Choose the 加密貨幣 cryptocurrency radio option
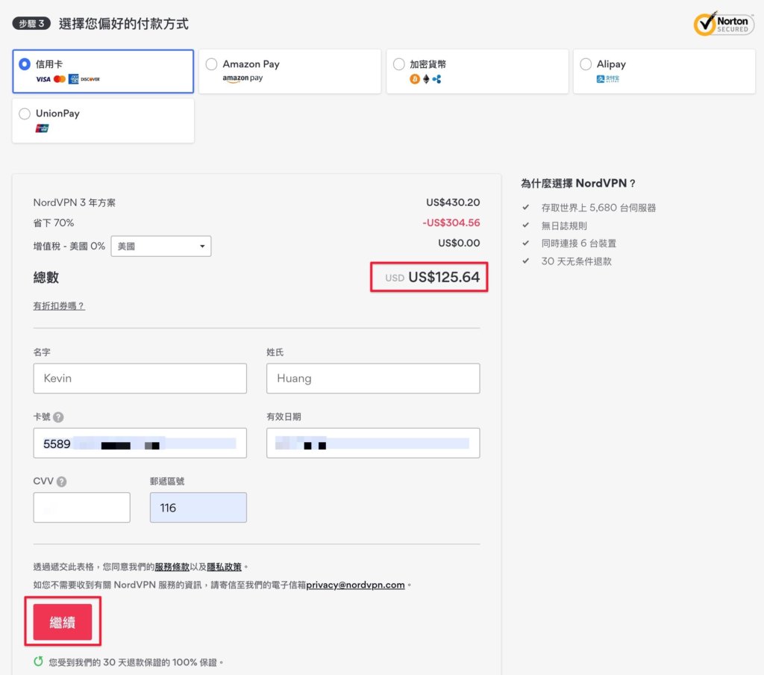This screenshot has height=675, width=764. click(x=398, y=64)
